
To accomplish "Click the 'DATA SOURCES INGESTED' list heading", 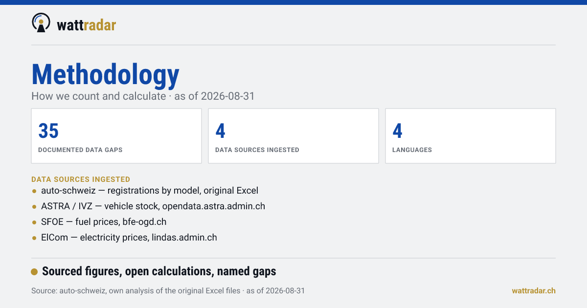I will coord(81,179).
